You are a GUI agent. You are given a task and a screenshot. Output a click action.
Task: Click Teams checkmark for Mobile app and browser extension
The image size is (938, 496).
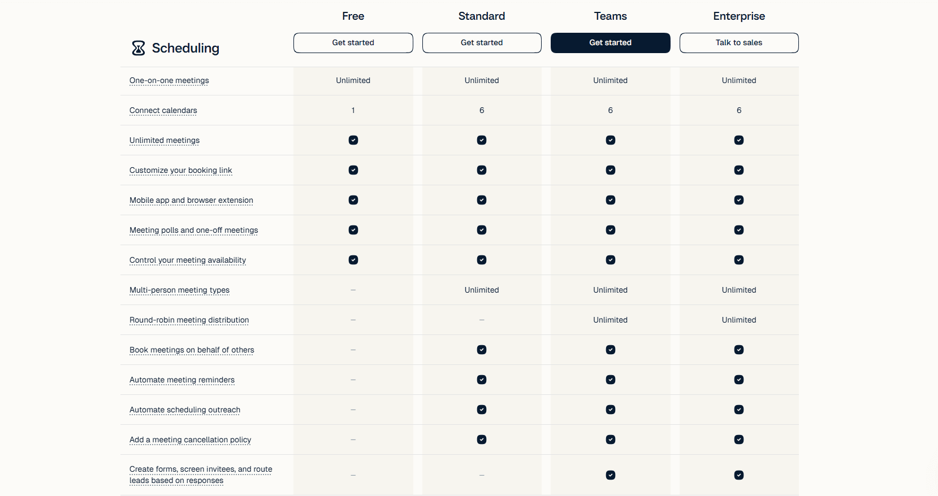point(611,200)
